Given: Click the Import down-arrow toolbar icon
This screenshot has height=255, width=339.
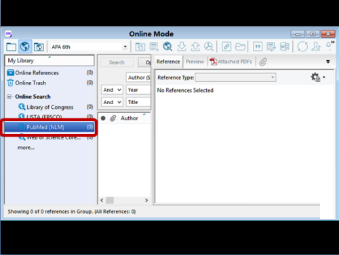Looking at the screenshot, I should [182, 47].
